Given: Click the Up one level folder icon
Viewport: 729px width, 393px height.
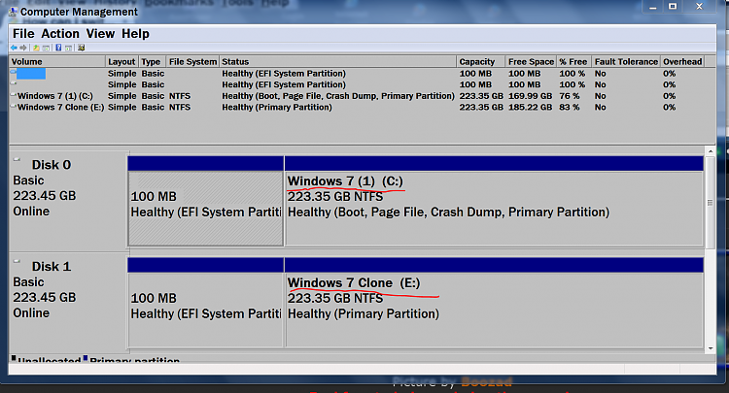Looking at the screenshot, I should 36,48.
